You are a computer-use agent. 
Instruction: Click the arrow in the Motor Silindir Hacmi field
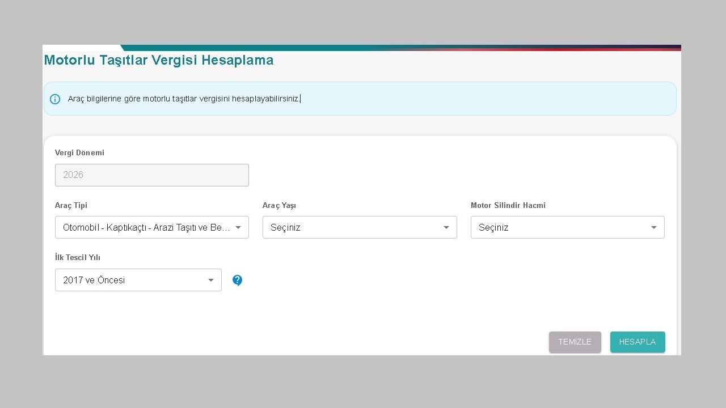[654, 227]
